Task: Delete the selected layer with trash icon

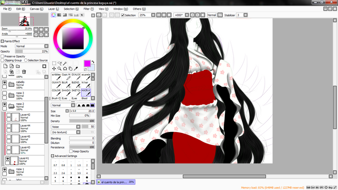Action: [x=24, y=72]
